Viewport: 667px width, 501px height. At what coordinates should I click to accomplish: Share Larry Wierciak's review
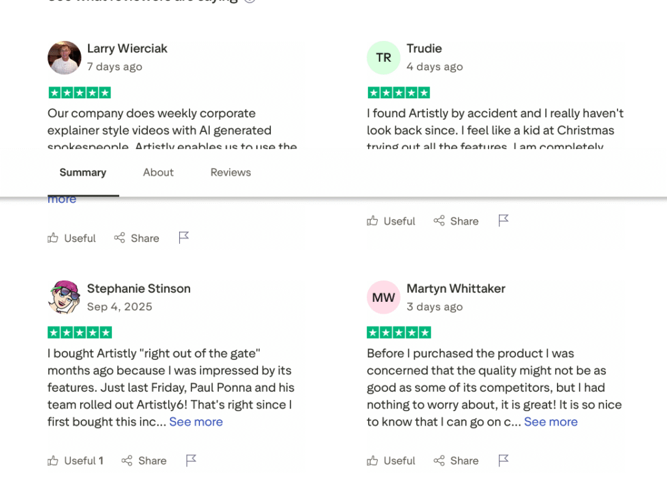(137, 238)
